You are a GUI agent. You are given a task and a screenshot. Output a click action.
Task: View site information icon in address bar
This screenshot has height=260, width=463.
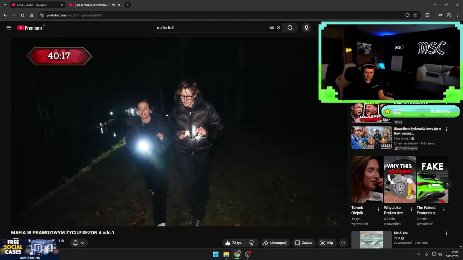point(42,15)
